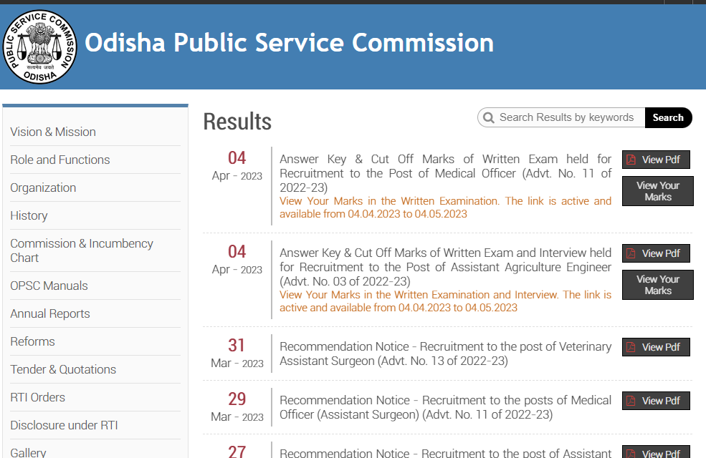Open Role and Functions in sidebar
Image resolution: width=706 pixels, height=458 pixels.
tap(60, 160)
